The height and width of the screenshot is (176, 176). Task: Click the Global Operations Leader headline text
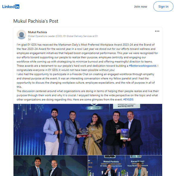63,36
